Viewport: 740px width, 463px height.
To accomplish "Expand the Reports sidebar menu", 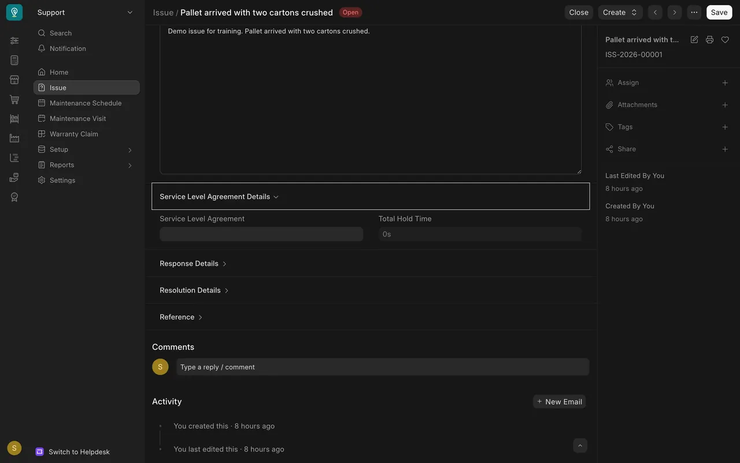I will [86, 165].
